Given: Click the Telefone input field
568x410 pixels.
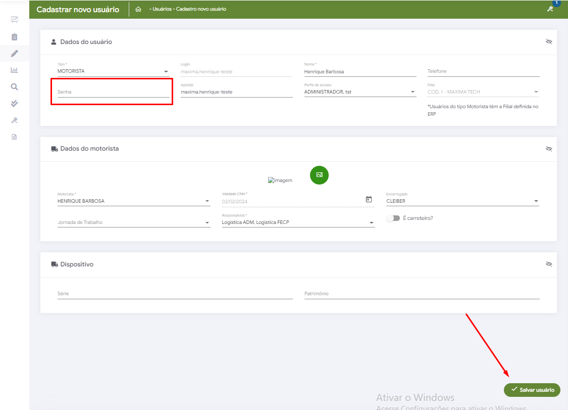Looking at the screenshot, I should [483, 71].
